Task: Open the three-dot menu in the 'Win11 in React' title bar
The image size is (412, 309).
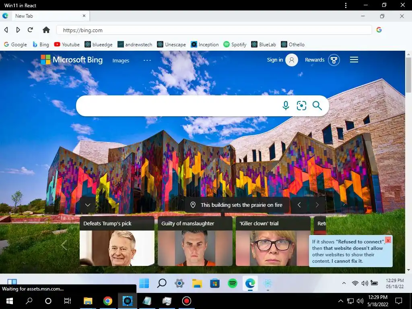Action: point(346,5)
